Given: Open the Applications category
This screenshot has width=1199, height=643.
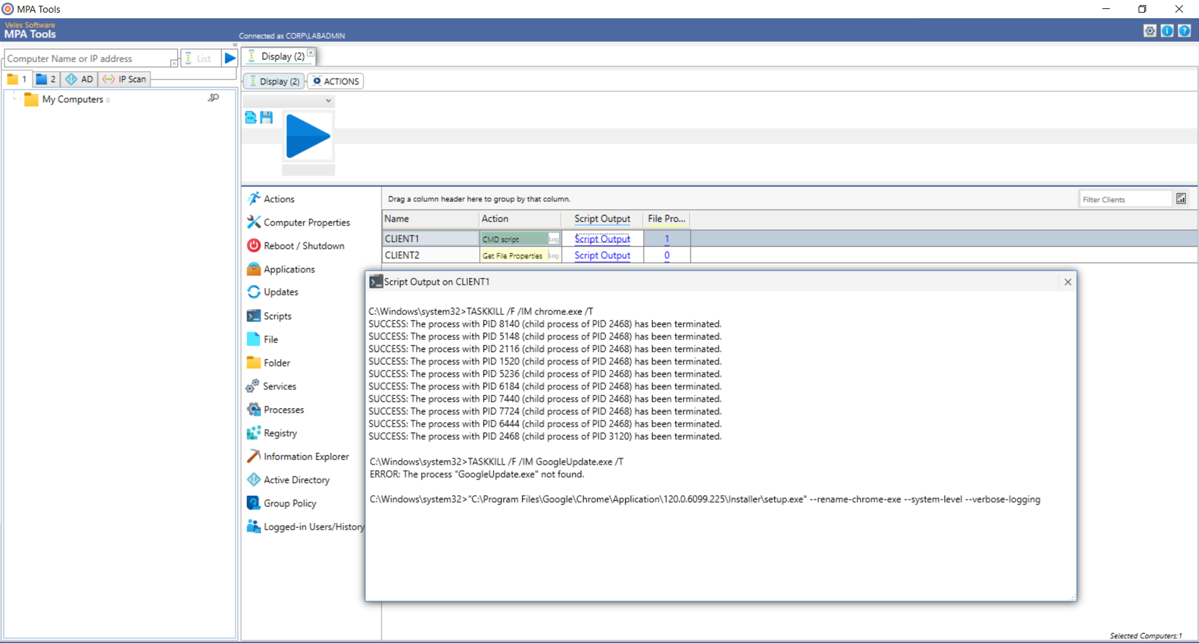Looking at the screenshot, I should click(281, 269).
